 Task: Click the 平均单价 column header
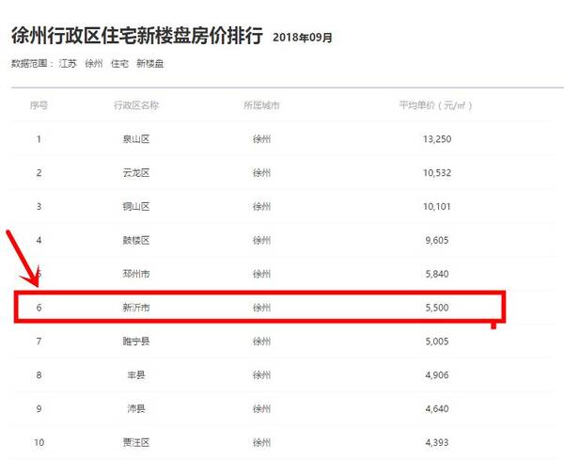pyautogui.click(x=436, y=105)
